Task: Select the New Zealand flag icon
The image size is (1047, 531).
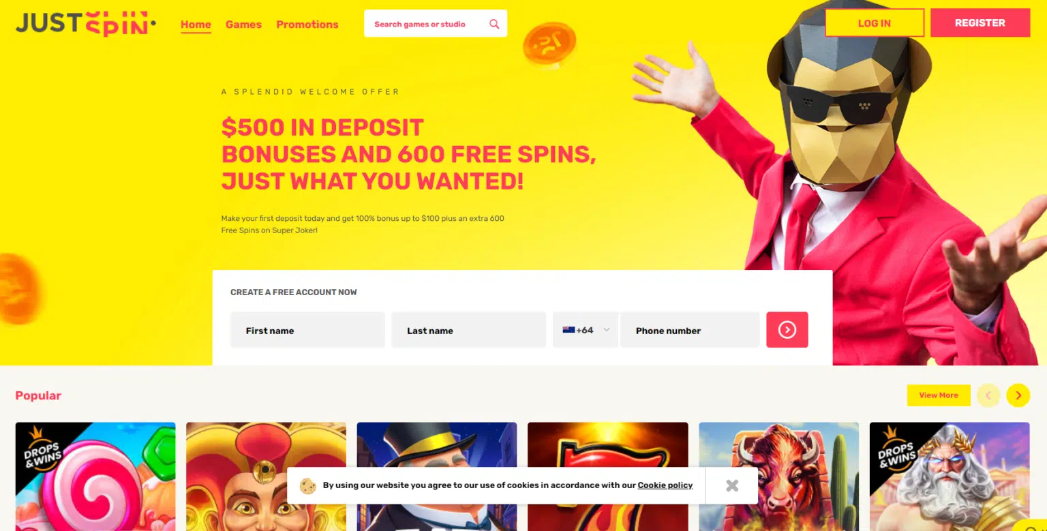Action: (x=568, y=330)
